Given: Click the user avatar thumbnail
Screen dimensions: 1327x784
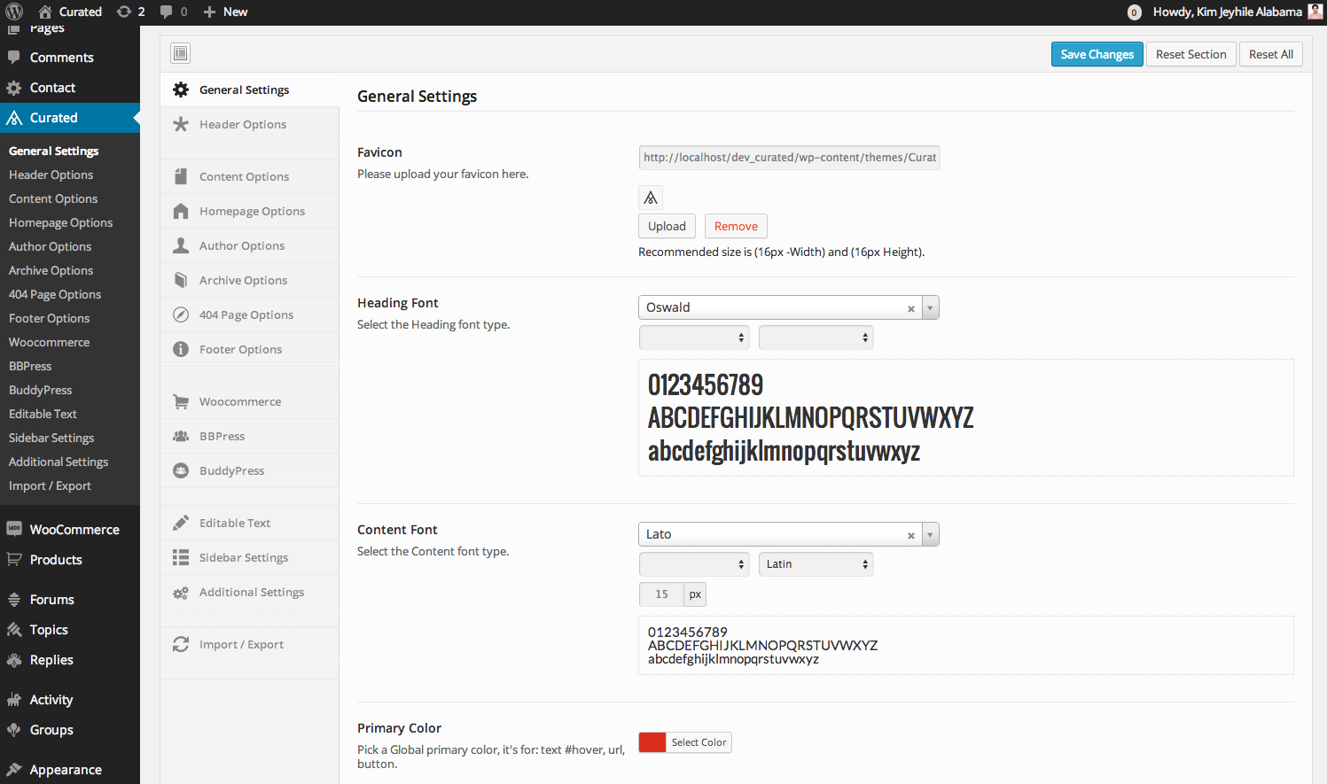Looking at the screenshot, I should [x=1315, y=12].
